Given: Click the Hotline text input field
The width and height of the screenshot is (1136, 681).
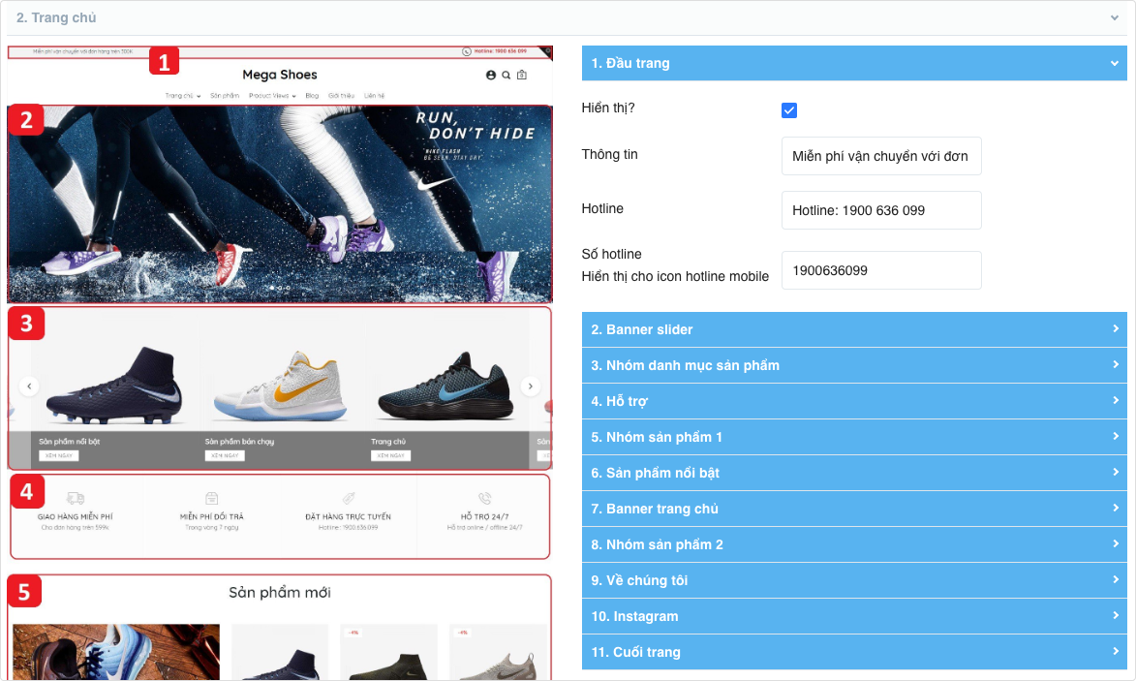Looking at the screenshot, I should (x=881, y=210).
